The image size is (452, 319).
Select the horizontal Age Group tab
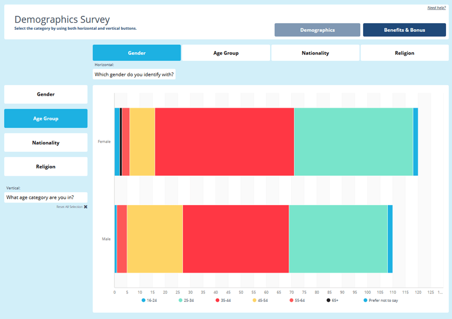(x=226, y=53)
